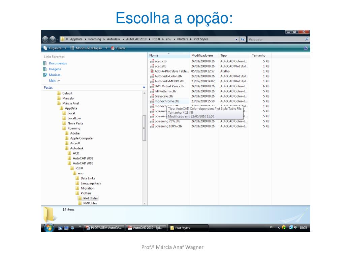This screenshot has width=345, height=259.
Task: Select the monochrome.ctb file icon
Action: [x=152, y=101]
